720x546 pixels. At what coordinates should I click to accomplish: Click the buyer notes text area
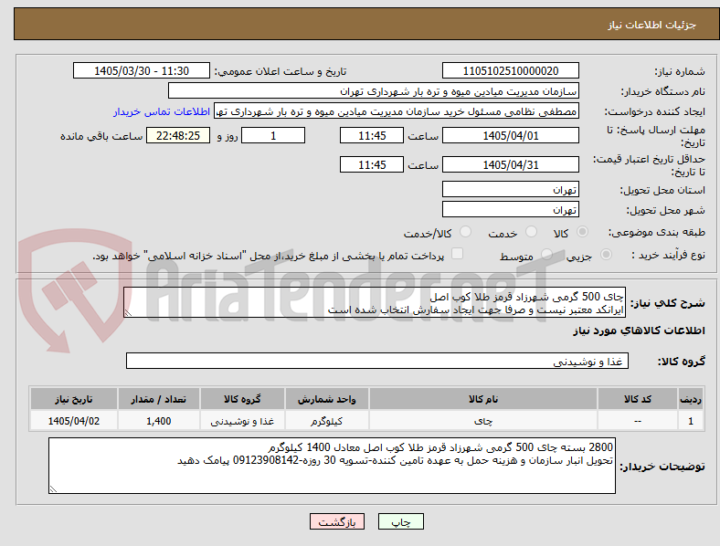[x=332, y=466]
